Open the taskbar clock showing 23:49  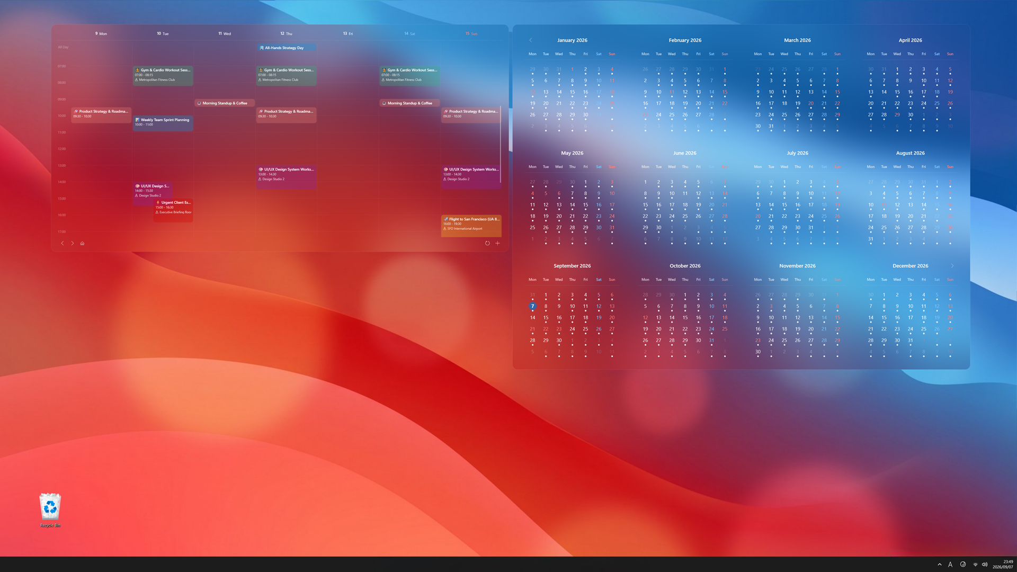1003,564
